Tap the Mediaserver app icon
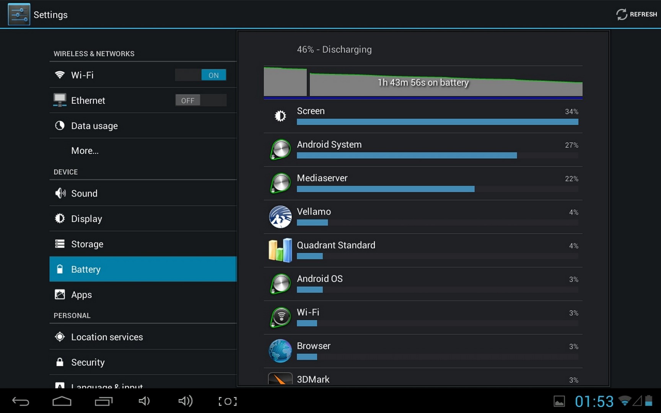The height and width of the screenshot is (413, 661). coord(280,183)
